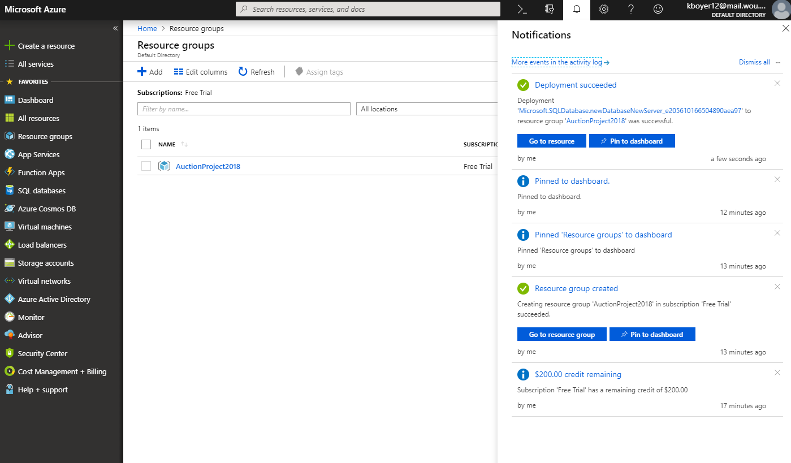Dismiss the Deployment succeeded notification
Screen dimensions: 791x463
point(777,83)
